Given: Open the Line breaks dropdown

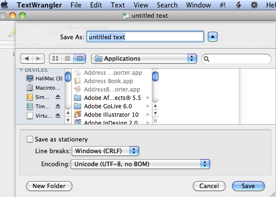Looking at the screenshot, I should [x=105, y=151].
